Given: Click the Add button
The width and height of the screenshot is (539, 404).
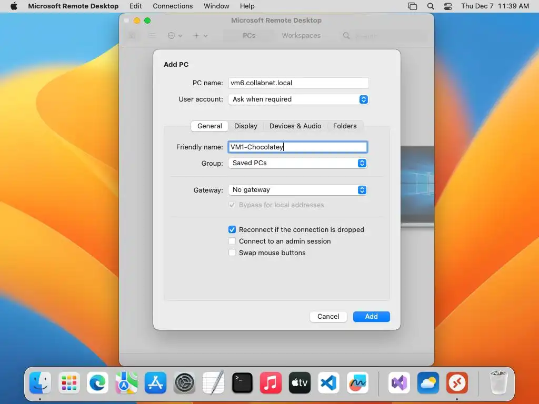Looking at the screenshot, I should coord(372,316).
